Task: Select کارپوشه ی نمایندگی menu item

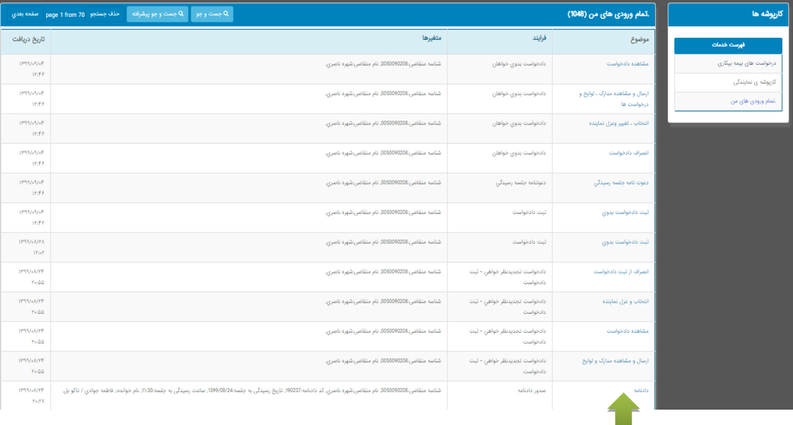Action: [x=754, y=82]
